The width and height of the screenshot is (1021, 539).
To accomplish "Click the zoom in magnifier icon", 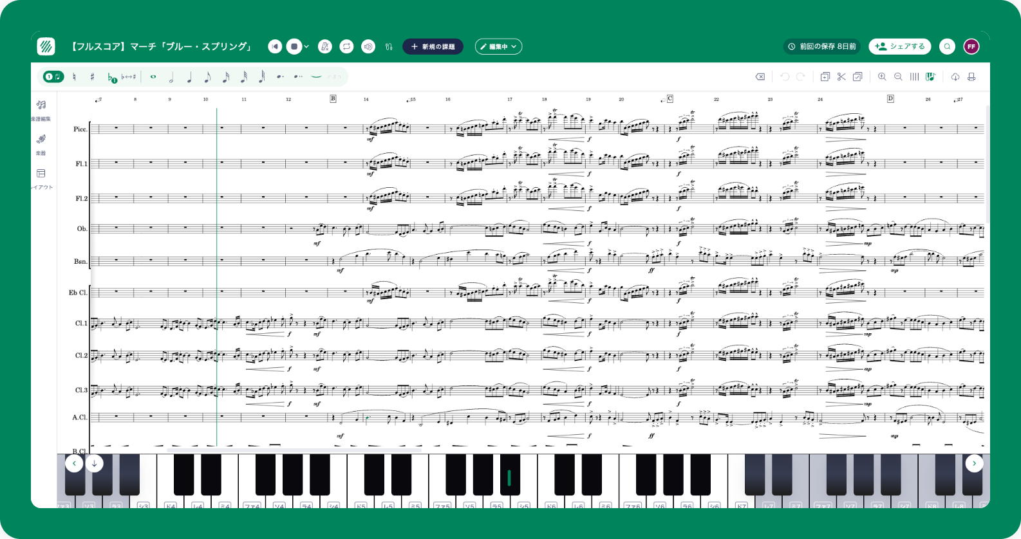I will click(882, 77).
